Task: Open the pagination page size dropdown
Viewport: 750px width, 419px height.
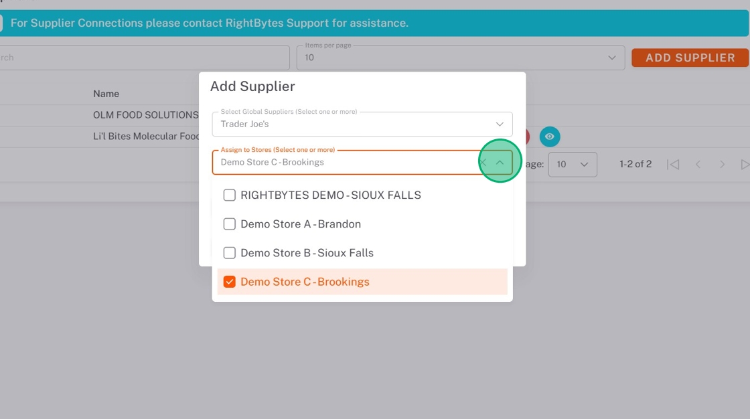Action: coord(573,164)
